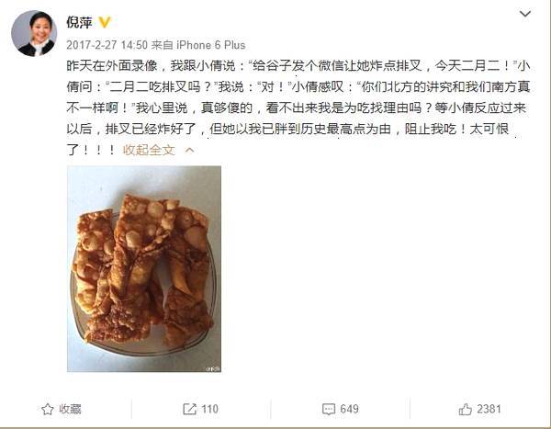Open the 649 comments list
The width and height of the screenshot is (551, 429).
tap(349, 409)
